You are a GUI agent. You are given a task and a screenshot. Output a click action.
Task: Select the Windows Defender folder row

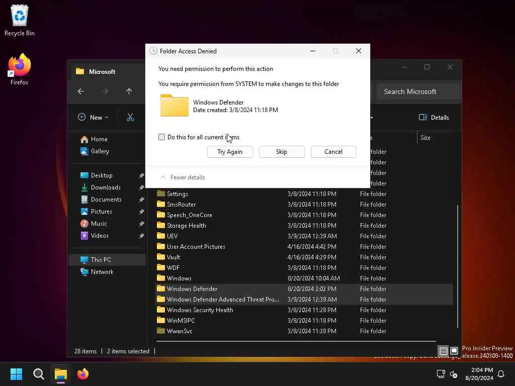pyautogui.click(x=304, y=289)
